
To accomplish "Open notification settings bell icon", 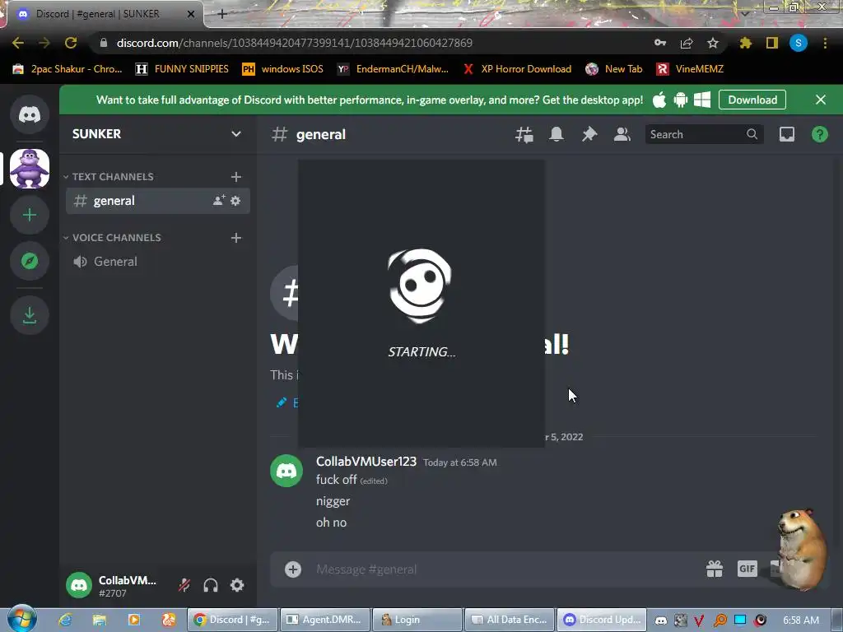I will point(557,134).
